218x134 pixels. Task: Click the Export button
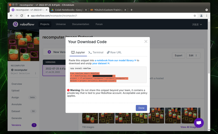click(178, 56)
